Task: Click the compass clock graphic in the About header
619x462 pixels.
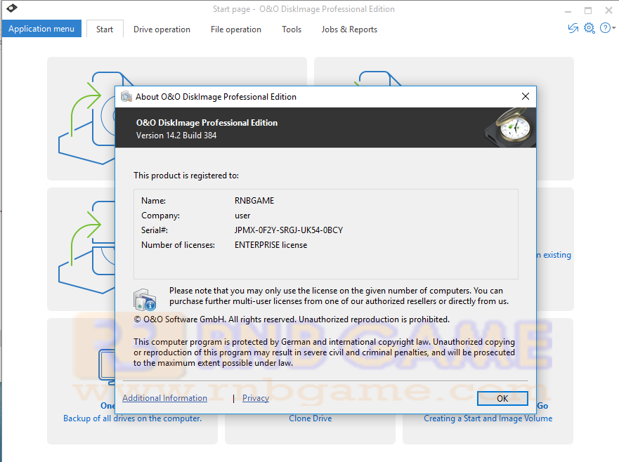Action: (512, 127)
